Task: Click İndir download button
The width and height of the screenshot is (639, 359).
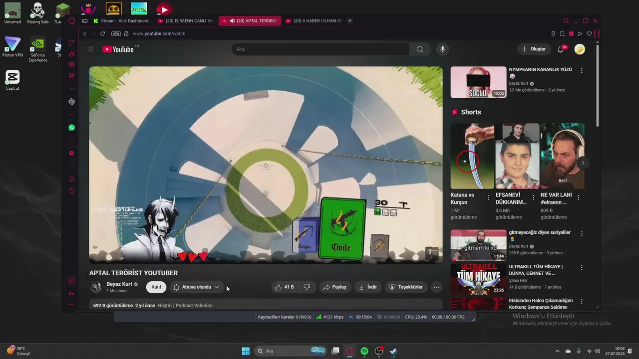Action: [x=368, y=287]
